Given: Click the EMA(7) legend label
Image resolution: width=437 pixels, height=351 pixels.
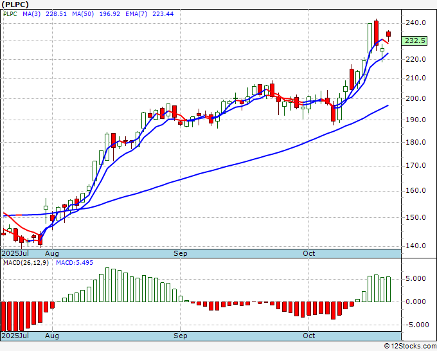Looking at the screenshot, I should click(136, 14).
